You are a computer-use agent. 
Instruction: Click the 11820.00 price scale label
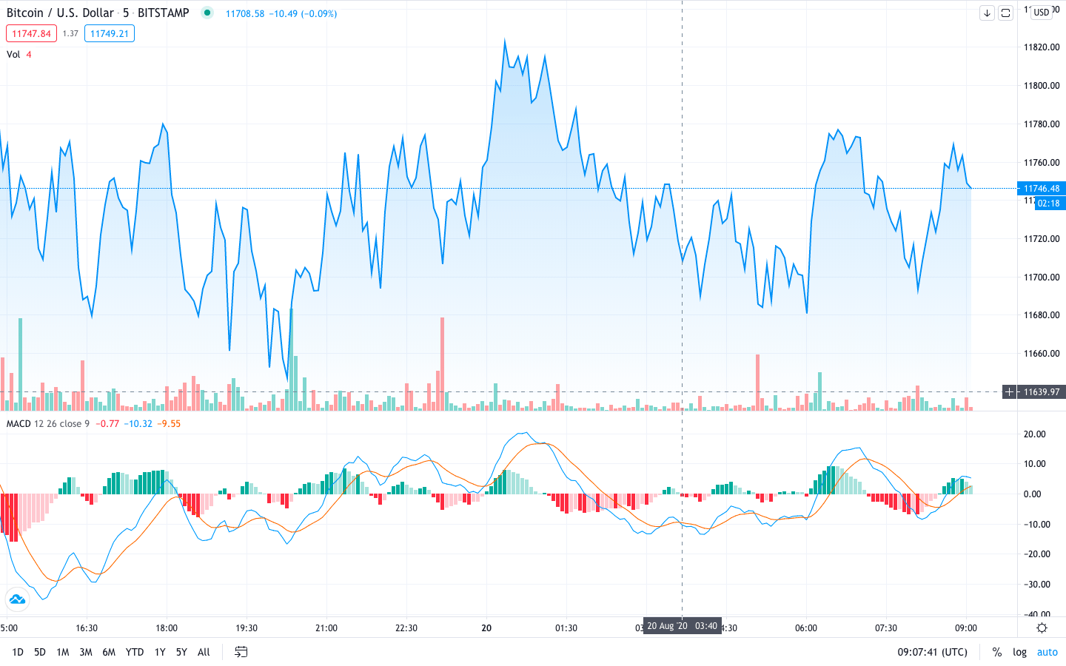(1042, 47)
